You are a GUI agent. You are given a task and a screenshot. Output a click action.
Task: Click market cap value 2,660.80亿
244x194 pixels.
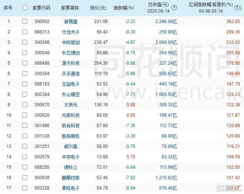pyautogui.click(x=166, y=42)
